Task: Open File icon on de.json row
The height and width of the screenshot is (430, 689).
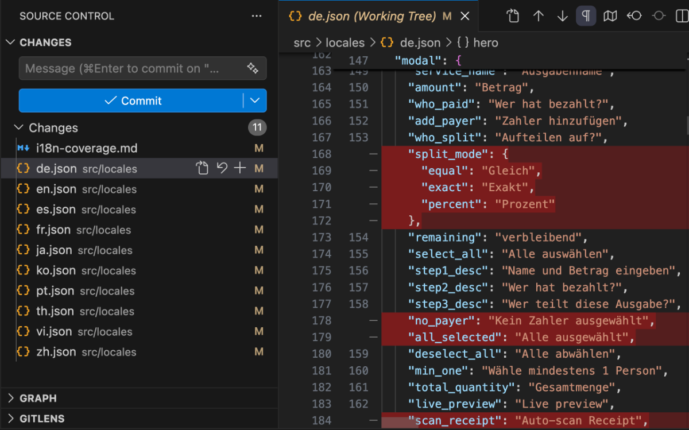Action: (202, 168)
